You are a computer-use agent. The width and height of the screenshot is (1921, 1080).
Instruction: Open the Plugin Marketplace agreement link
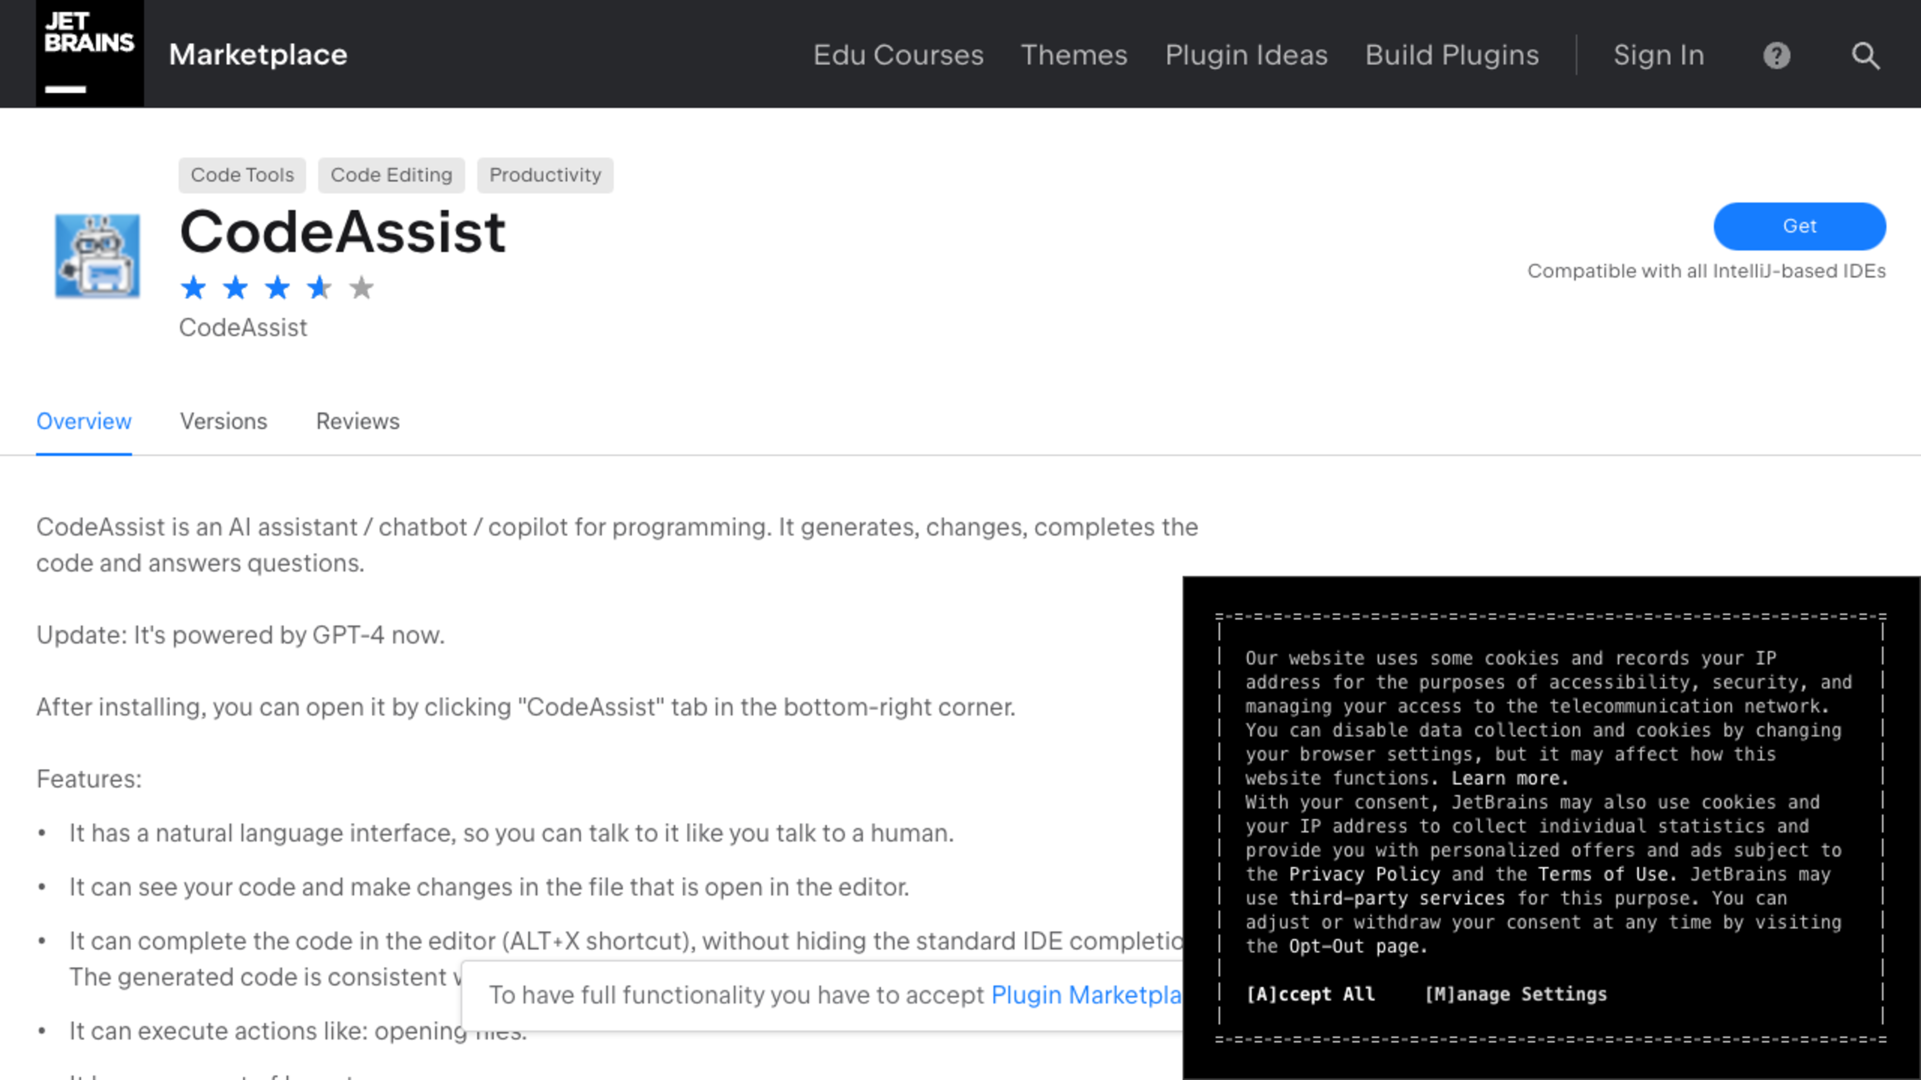pyautogui.click(x=1087, y=995)
